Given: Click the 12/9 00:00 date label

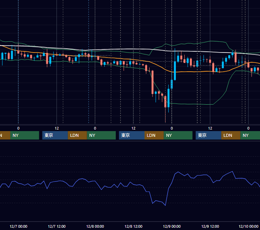Looking at the screenshot, I should (172, 226).
